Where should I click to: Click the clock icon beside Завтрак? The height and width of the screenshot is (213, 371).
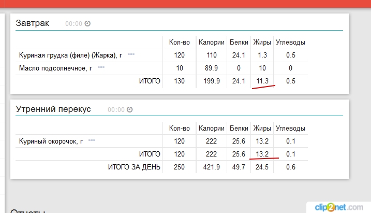click(87, 24)
